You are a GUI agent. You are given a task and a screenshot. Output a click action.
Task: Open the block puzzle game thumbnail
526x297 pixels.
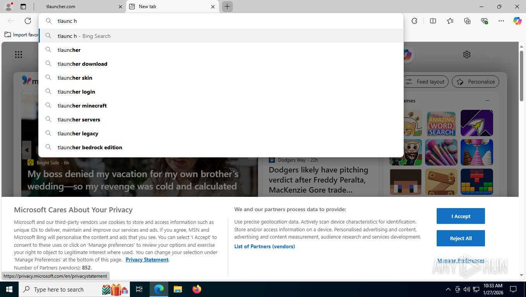[477, 182]
